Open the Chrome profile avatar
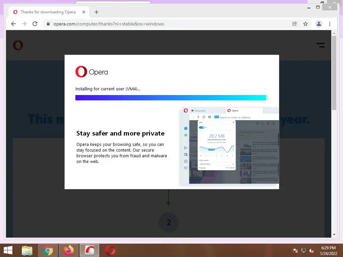Screen dimensions: 343x257 click(x=319, y=24)
